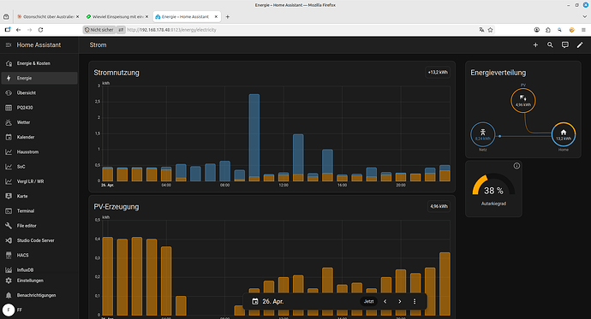Image resolution: width=591 pixels, height=319 pixels.
Task: Open the list all tabs dropdown arrow
Action: 585,16
